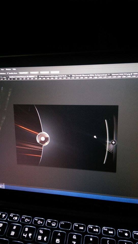Toggle the Scrubby Zoom checkbox

click(8, 73)
